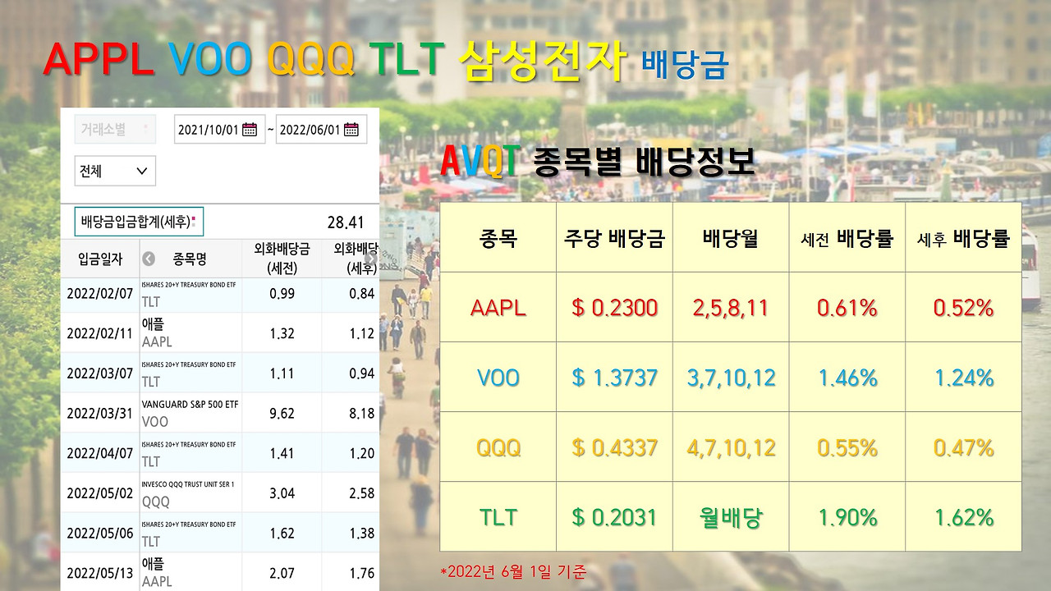Open the 거래소별 dropdown
1051x591 pixels.
(115, 129)
